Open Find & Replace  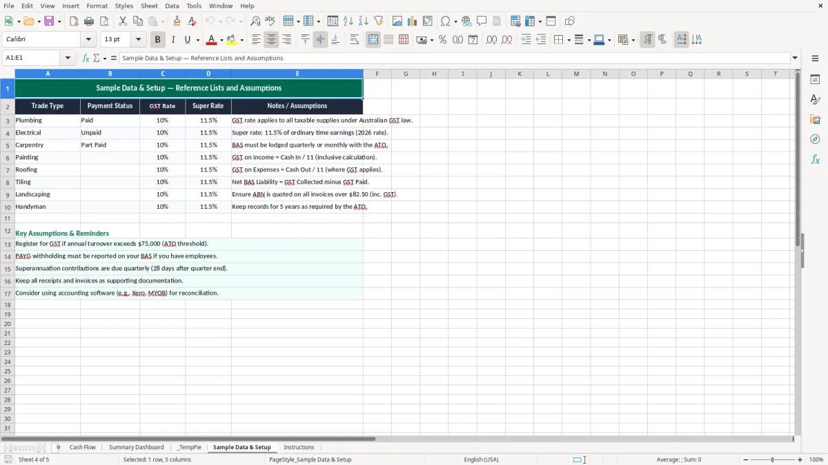pos(255,21)
